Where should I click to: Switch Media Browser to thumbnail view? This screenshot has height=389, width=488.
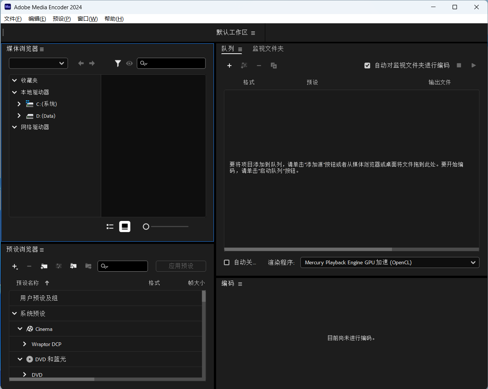[125, 227]
